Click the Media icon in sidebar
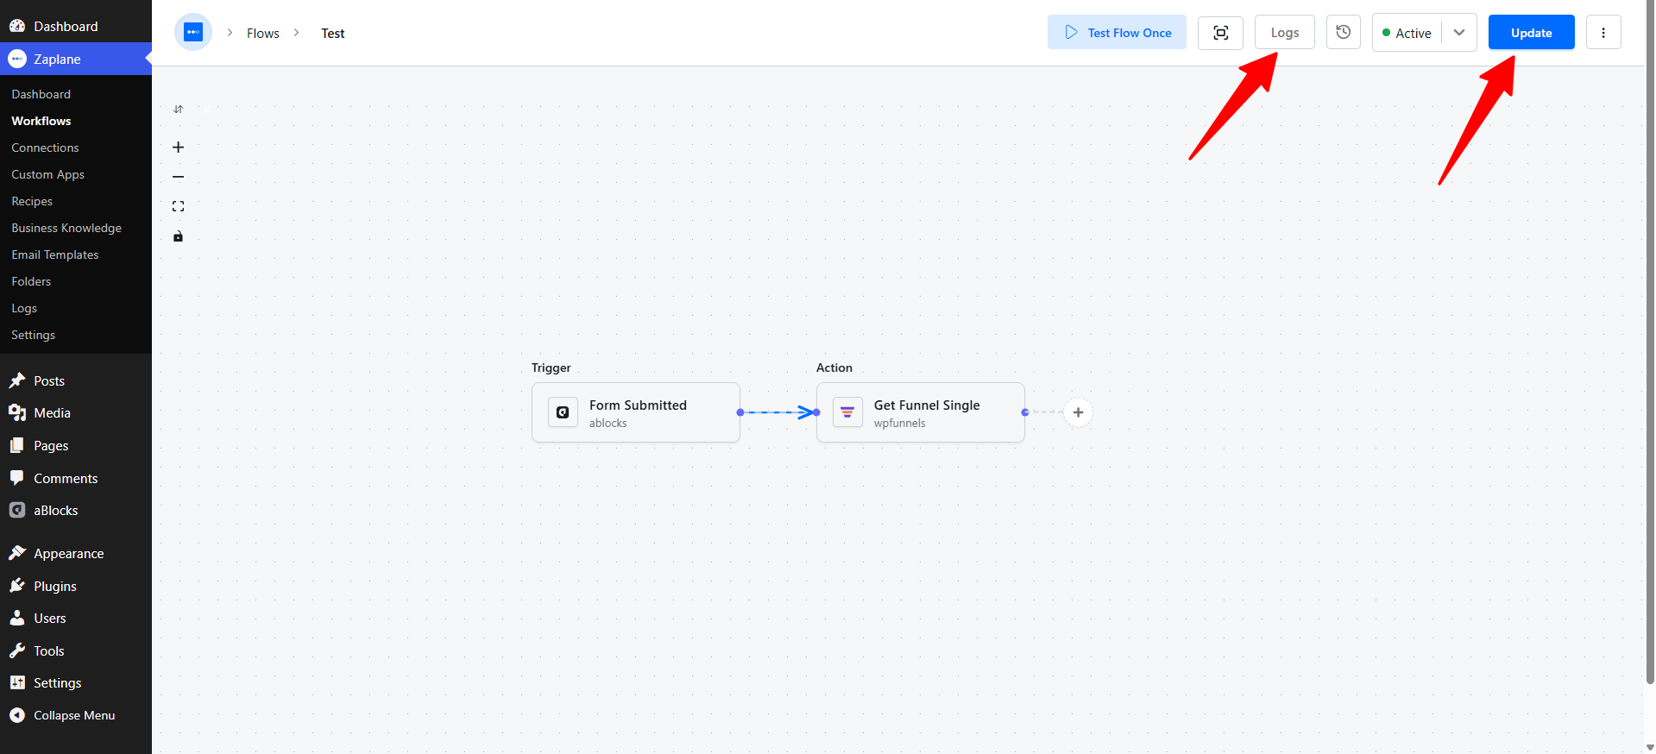The height and width of the screenshot is (754, 1656). point(17,413)
